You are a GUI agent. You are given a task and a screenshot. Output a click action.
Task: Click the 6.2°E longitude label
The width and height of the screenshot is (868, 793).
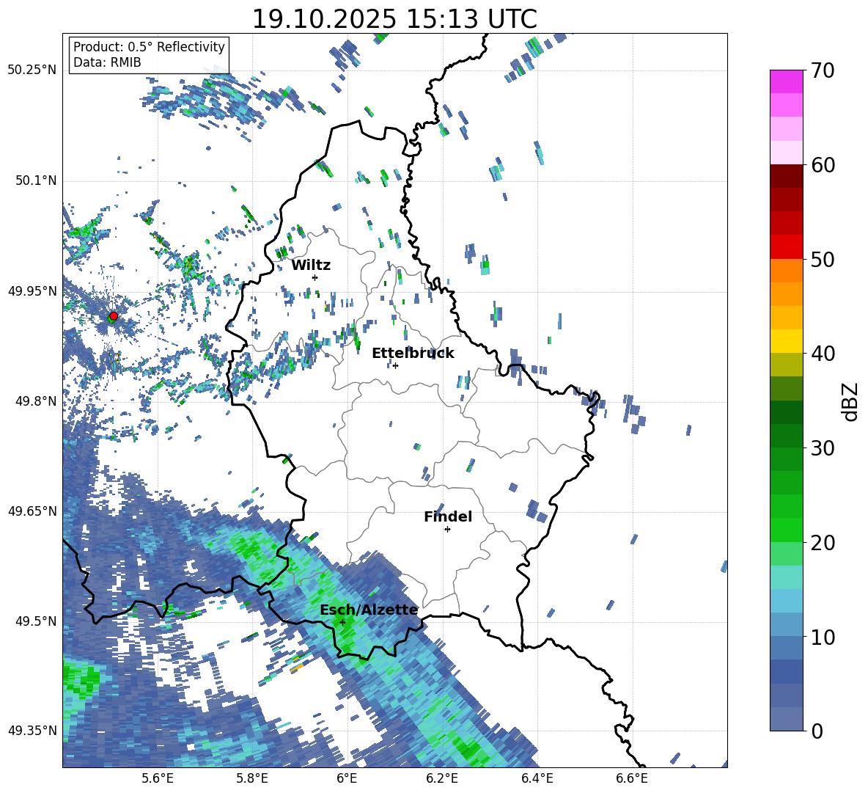tap(442, 778)
